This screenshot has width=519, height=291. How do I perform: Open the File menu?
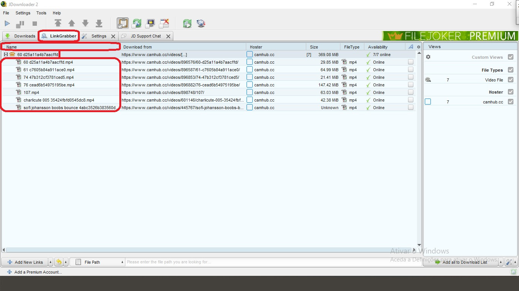[6, 13]
